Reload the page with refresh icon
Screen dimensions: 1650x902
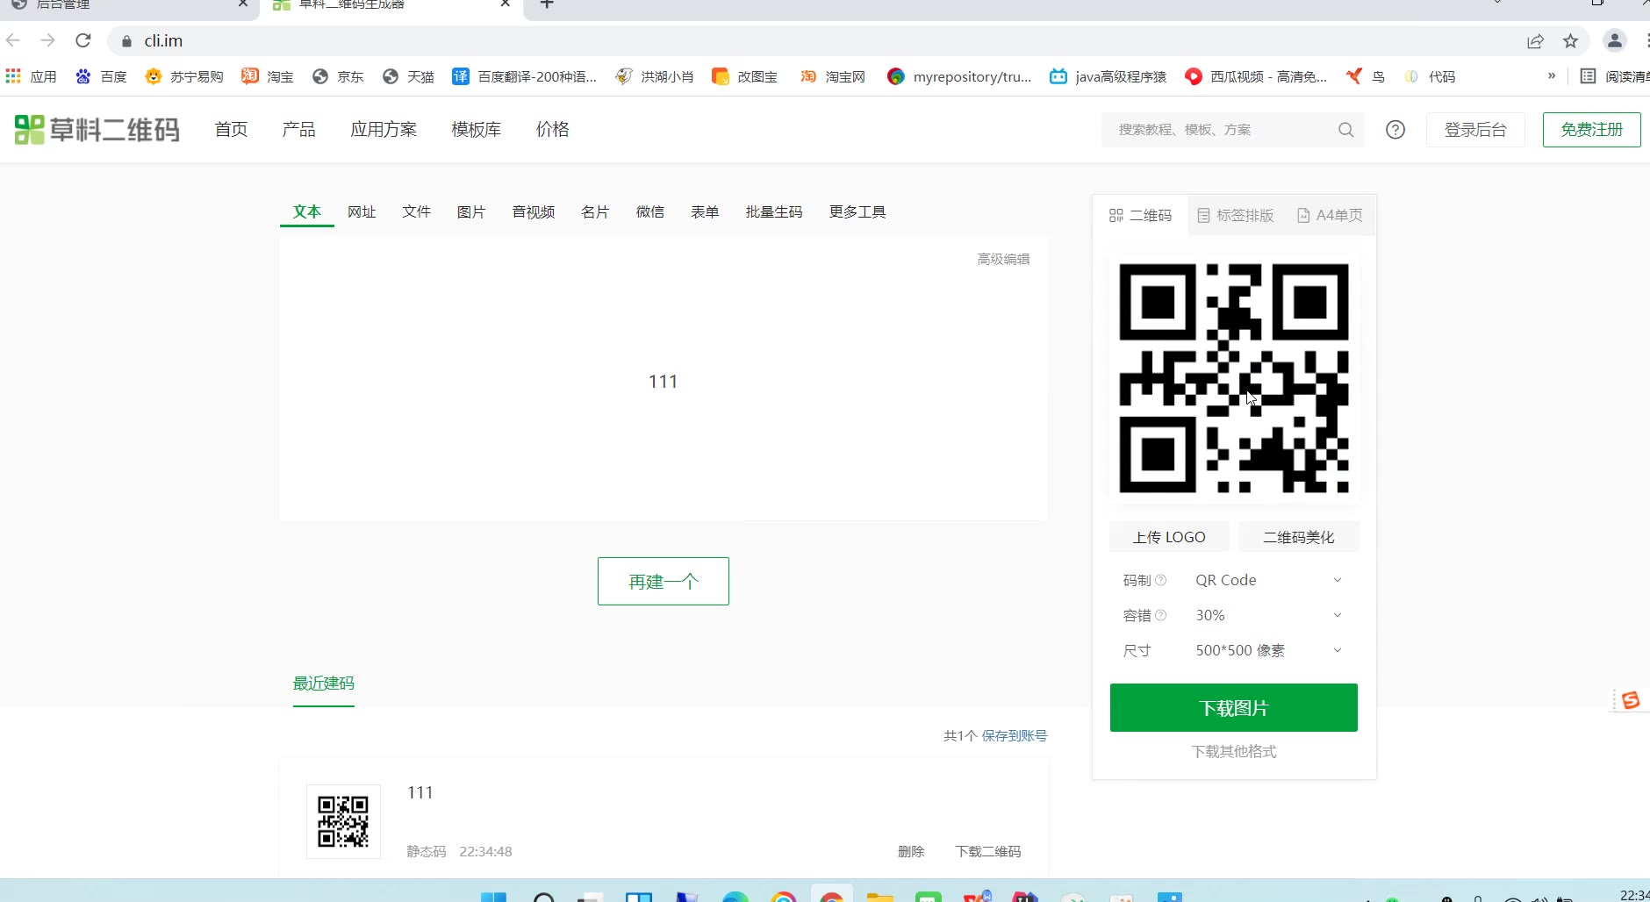point(83,40)
